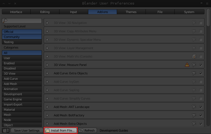
Task: Click the add-on search field
Action: coord(22,21)
